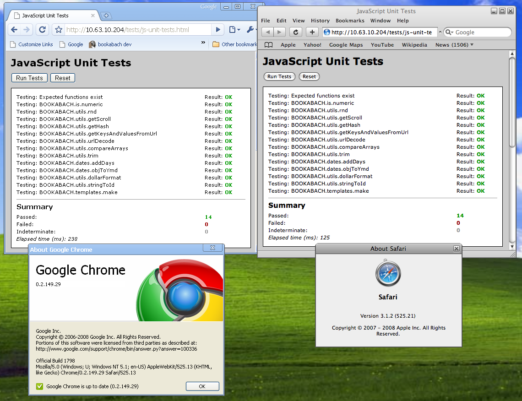Add bookmark with Safari's plus button

tap(312, 32)
